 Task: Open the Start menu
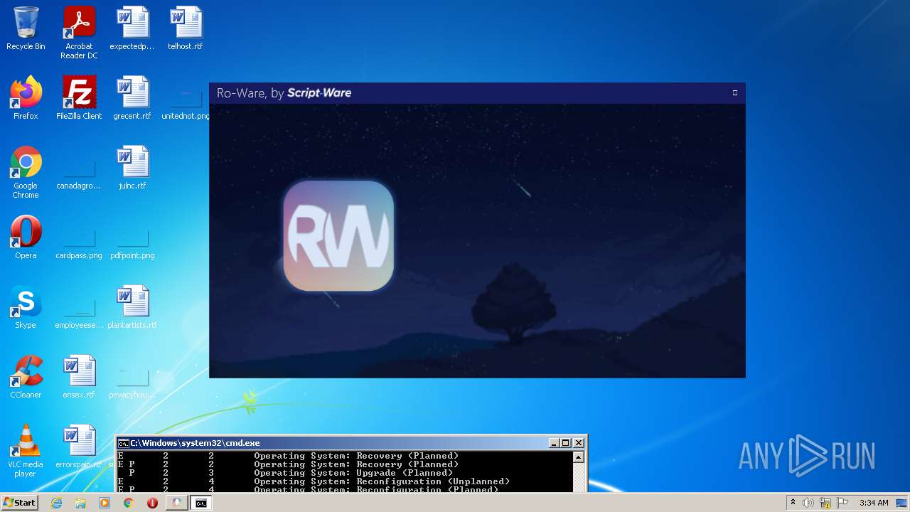click(x=20, y=503)
